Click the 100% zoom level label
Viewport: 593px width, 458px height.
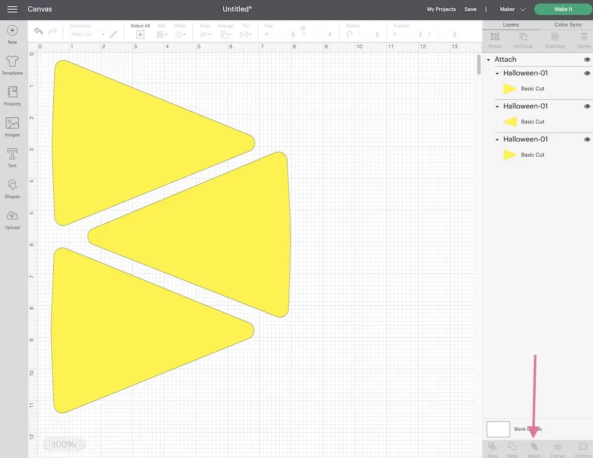click(64, 445)
